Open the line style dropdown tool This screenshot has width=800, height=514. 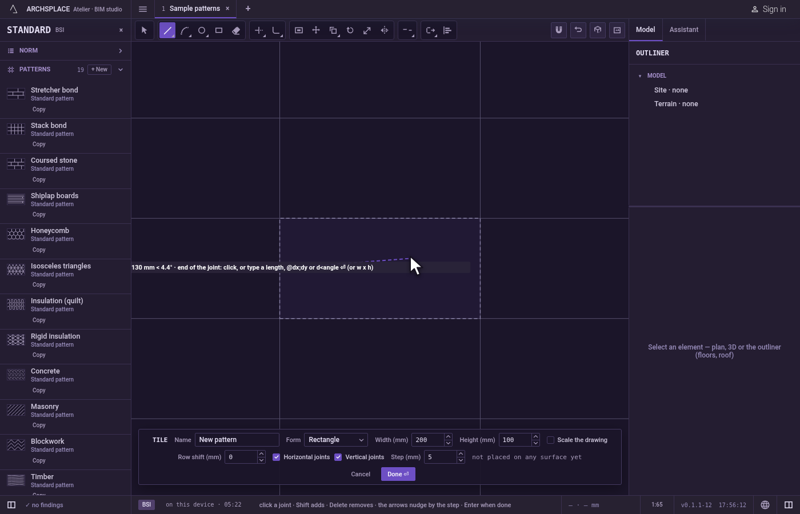coord(407,30)
